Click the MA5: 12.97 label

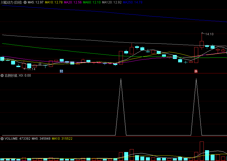[36, 2]
